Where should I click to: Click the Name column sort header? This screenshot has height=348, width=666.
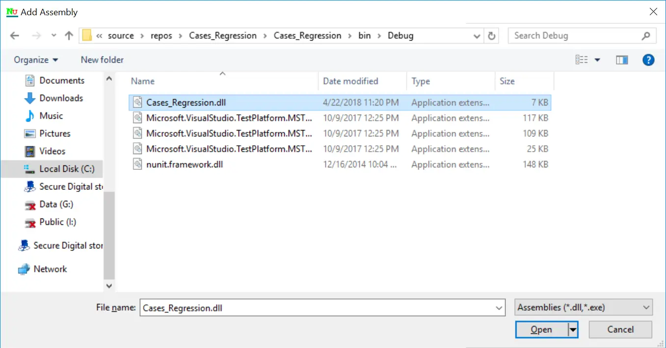[x=142, y=81]
